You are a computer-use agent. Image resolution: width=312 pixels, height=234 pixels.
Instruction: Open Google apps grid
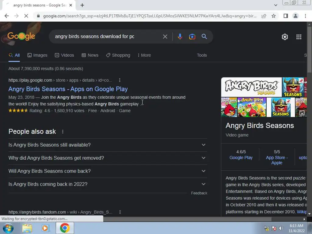[299, 37]
